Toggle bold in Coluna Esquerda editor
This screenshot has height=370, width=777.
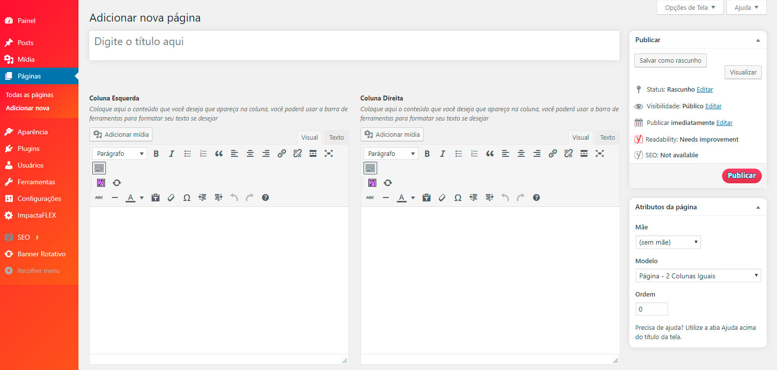[x=156, y=153]
